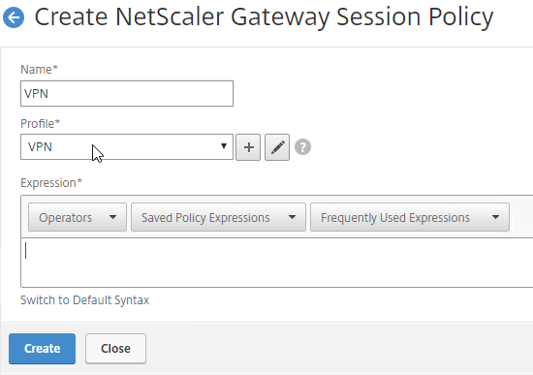Expand the Operators dropdown
This screenshot has height=375, width=533.
coord(78,217)
